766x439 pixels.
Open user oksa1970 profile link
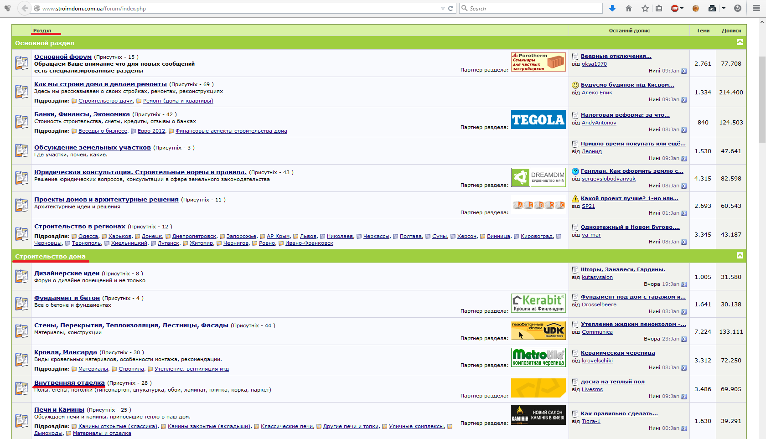[x=594, y=64]
